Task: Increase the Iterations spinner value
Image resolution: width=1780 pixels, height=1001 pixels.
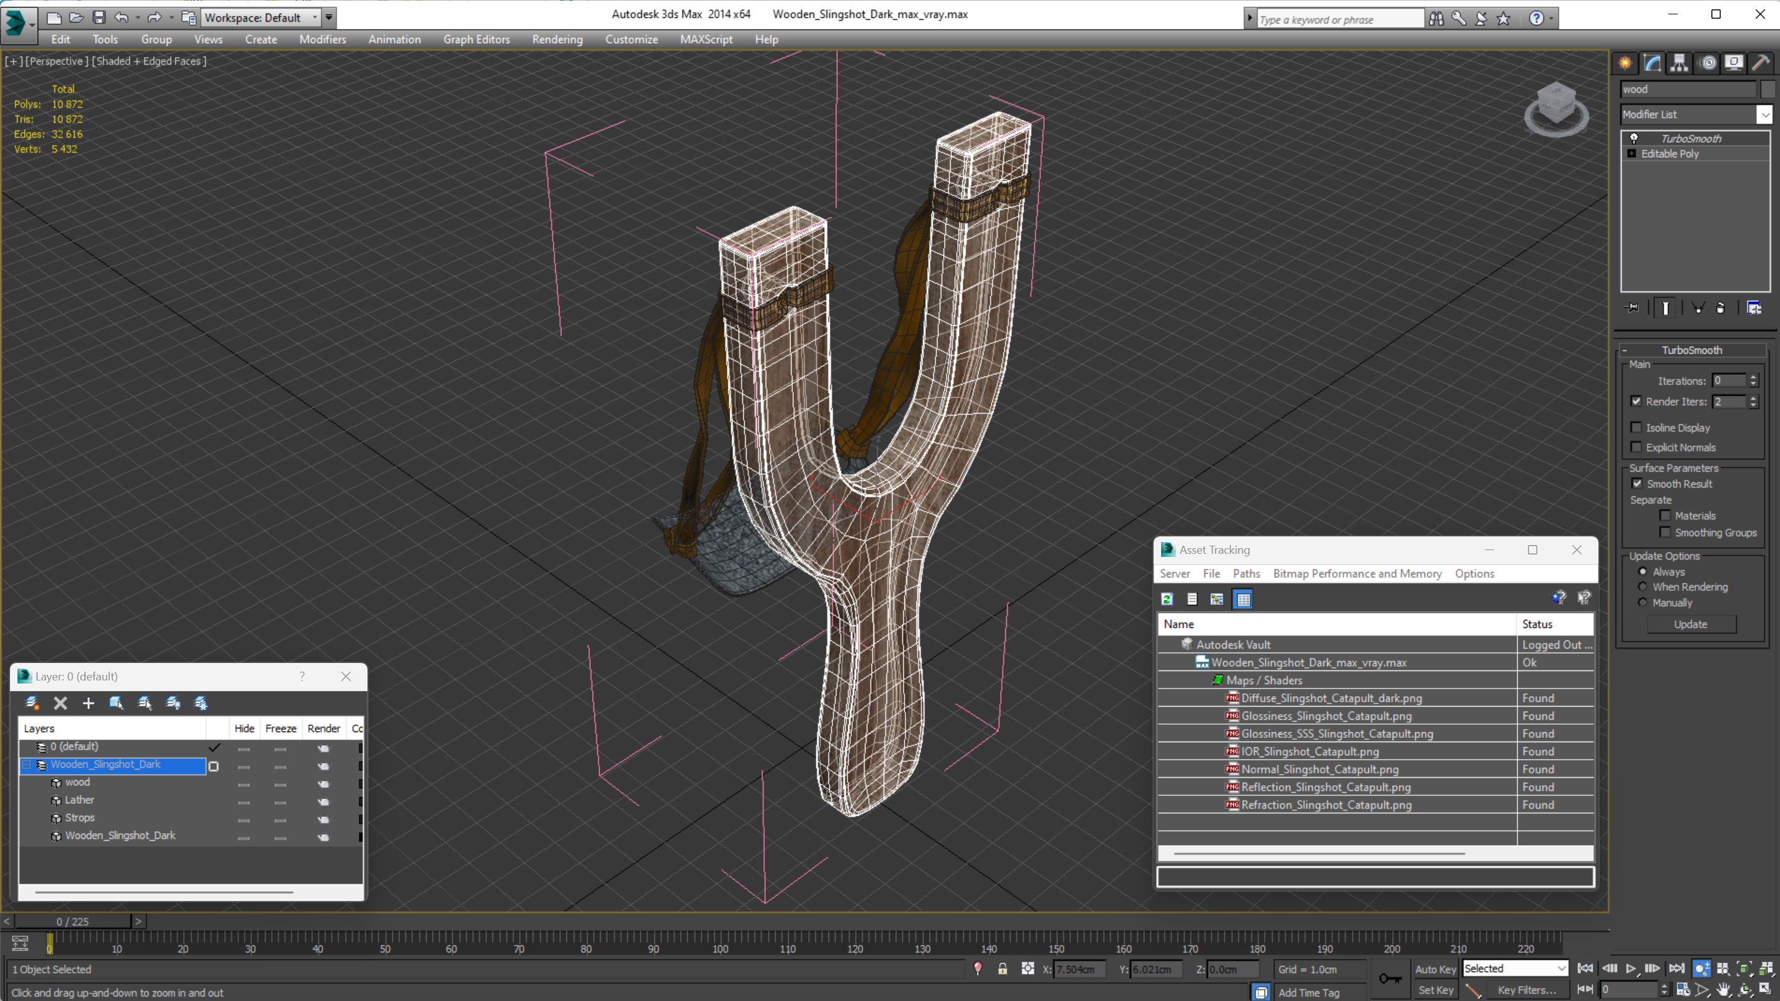Action: tap(1753, 377)
